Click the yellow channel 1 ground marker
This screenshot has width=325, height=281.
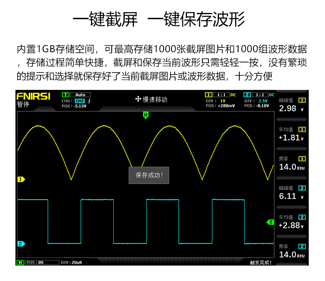click(x=21, y=179)
